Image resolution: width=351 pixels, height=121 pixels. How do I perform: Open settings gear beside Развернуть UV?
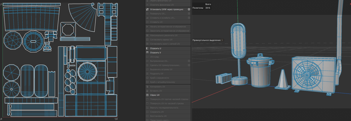pyautogui.click(x=189, y=14)
